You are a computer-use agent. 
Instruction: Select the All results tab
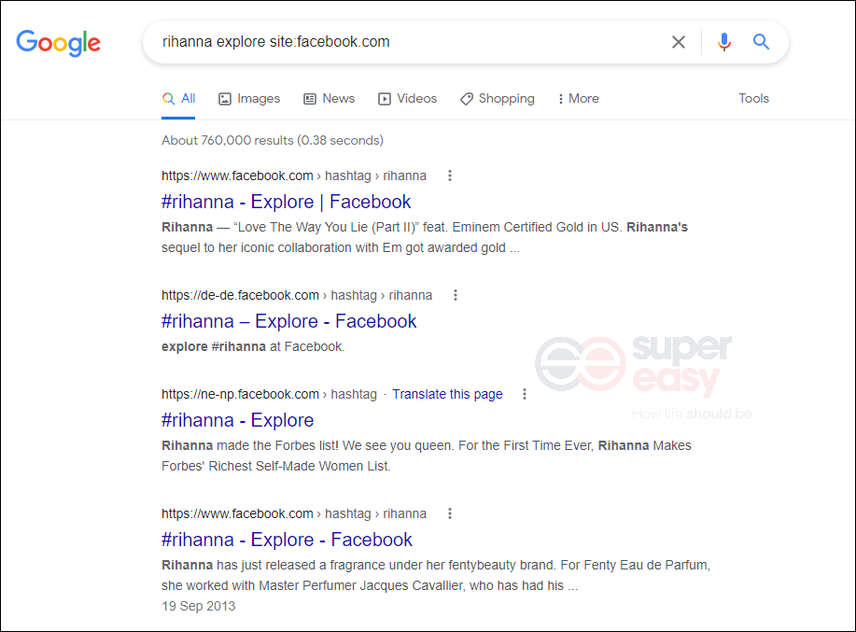tap(178, 99)
